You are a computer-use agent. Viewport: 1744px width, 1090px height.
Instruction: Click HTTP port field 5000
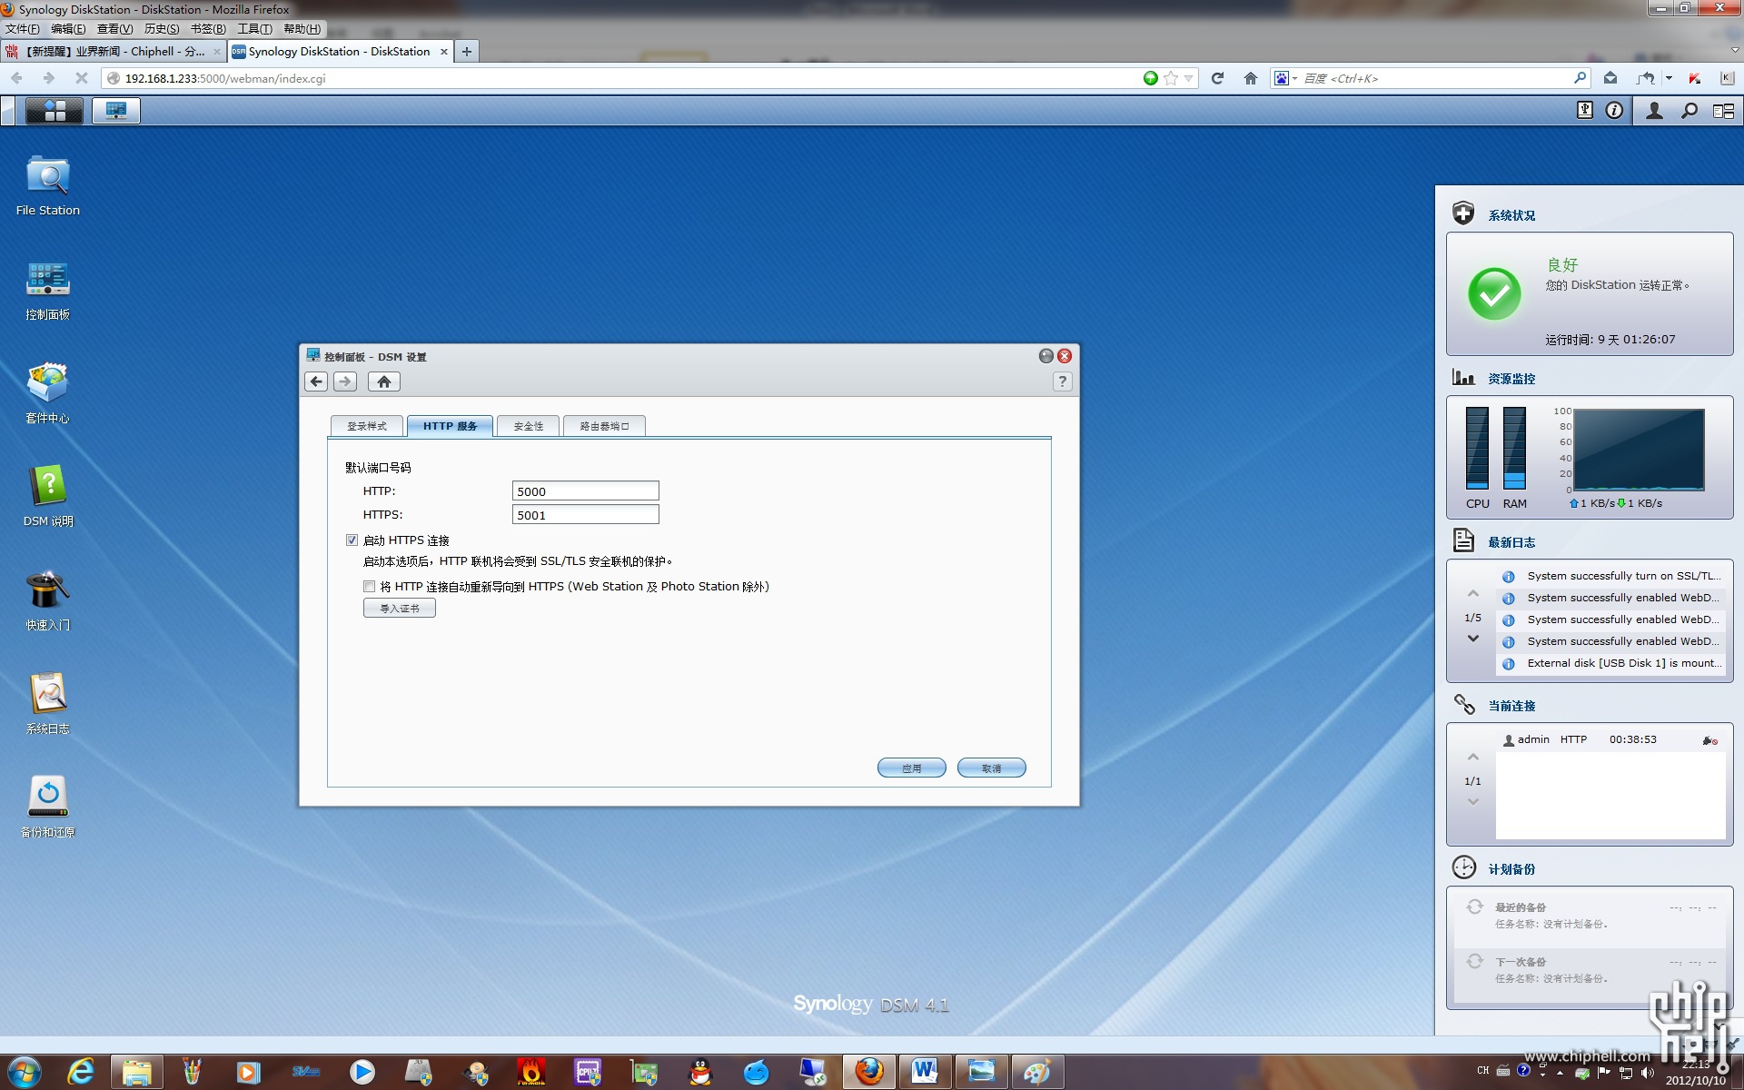tap(585, 491)
